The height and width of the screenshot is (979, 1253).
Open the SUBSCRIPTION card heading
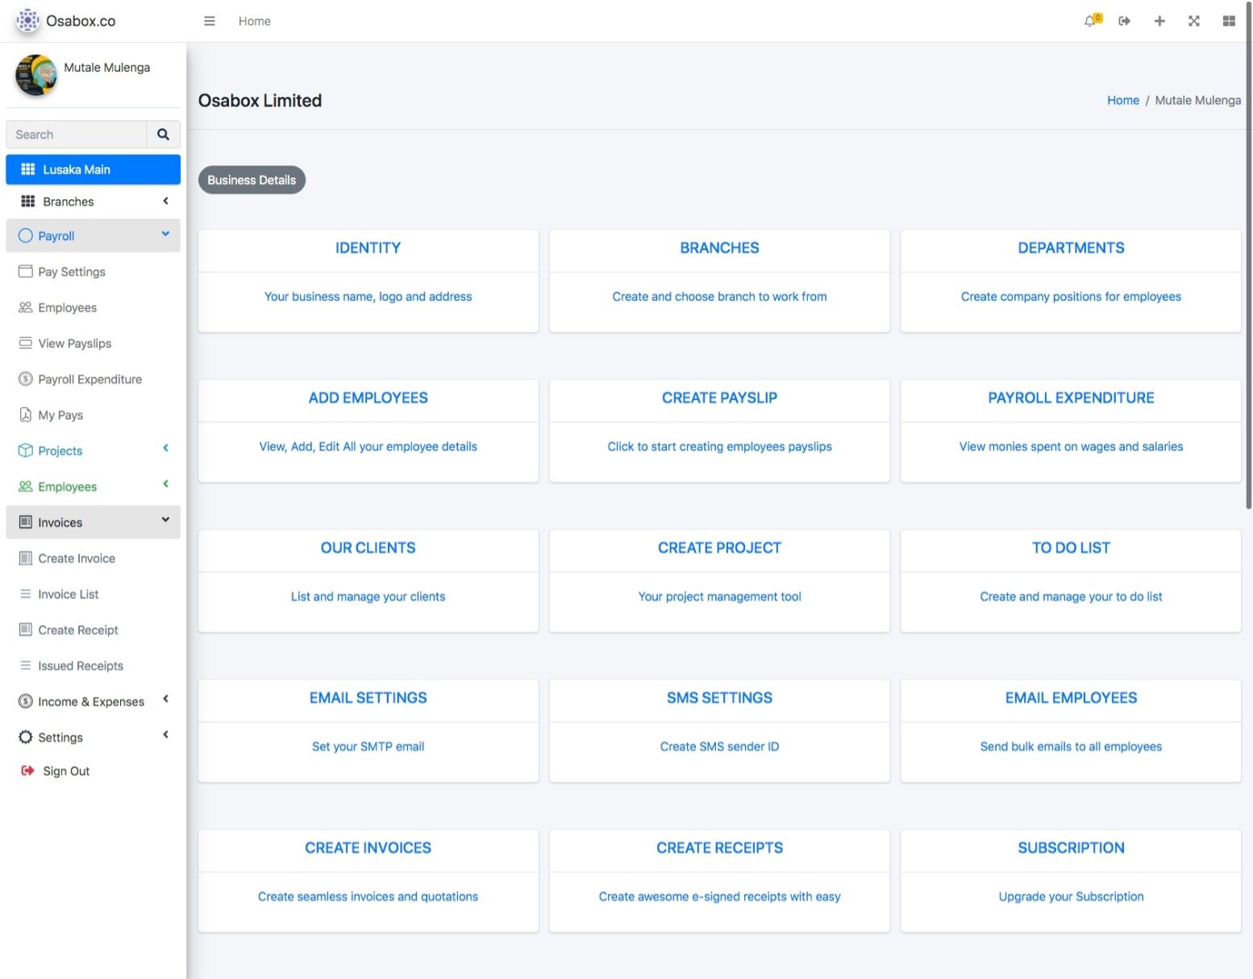coord(1071,848)
